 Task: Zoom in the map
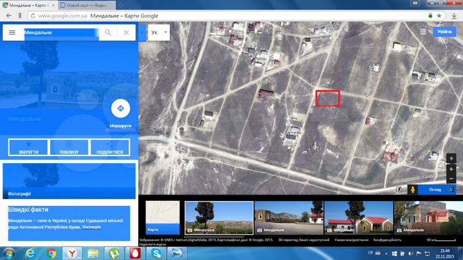tap(451, 169)
